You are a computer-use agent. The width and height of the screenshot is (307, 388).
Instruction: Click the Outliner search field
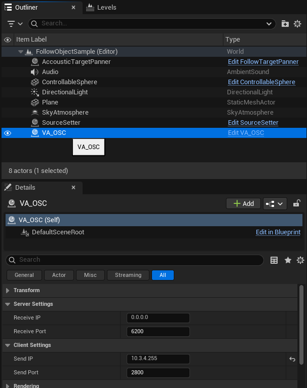pyautogui.click(x=152, y=24)
